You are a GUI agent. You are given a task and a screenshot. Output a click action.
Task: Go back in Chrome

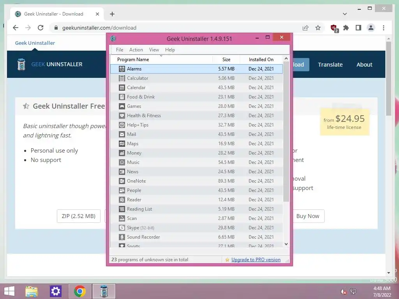coord(16,28)
